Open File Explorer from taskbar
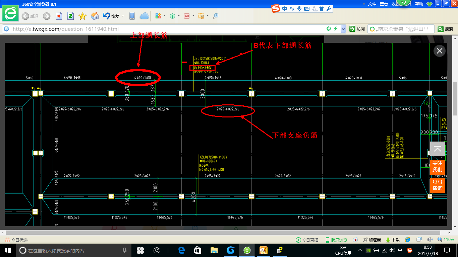The height and width of the screenshot is (257, 458). 214,250
